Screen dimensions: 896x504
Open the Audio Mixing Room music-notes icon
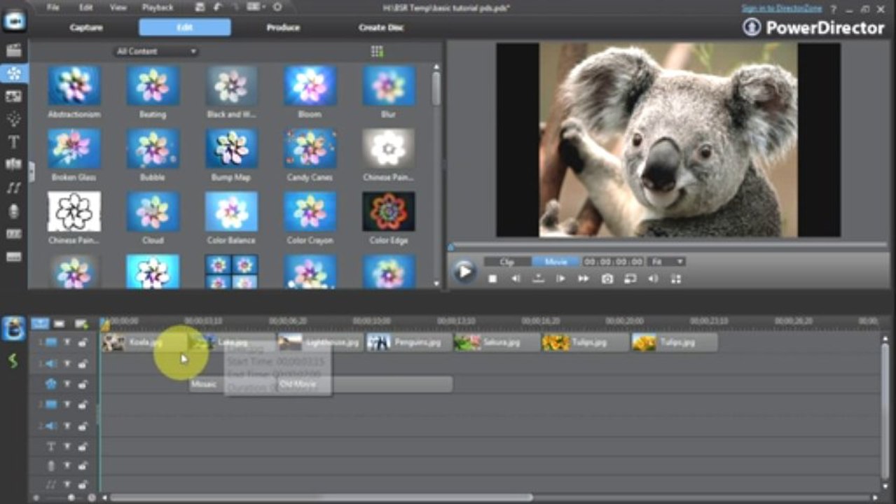[13, 188]
